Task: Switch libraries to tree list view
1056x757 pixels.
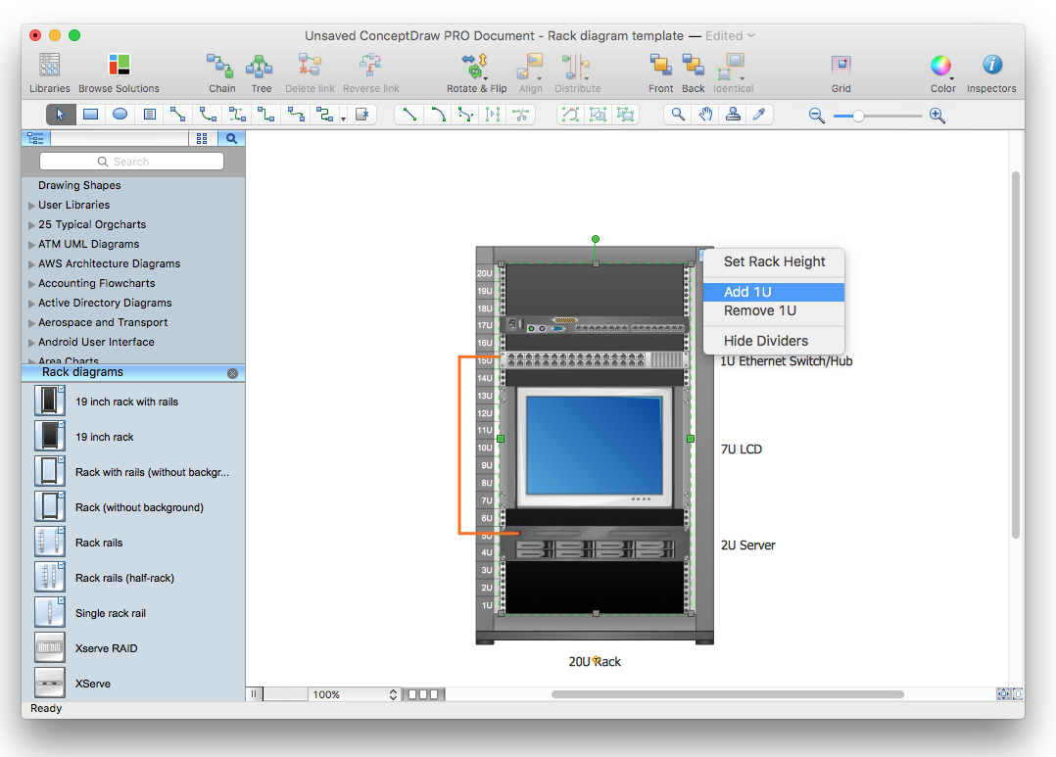Action: [35, 138]
